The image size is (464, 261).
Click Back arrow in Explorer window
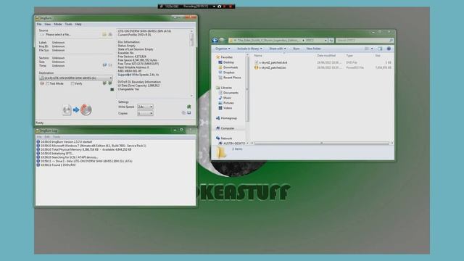click(215, 41)
